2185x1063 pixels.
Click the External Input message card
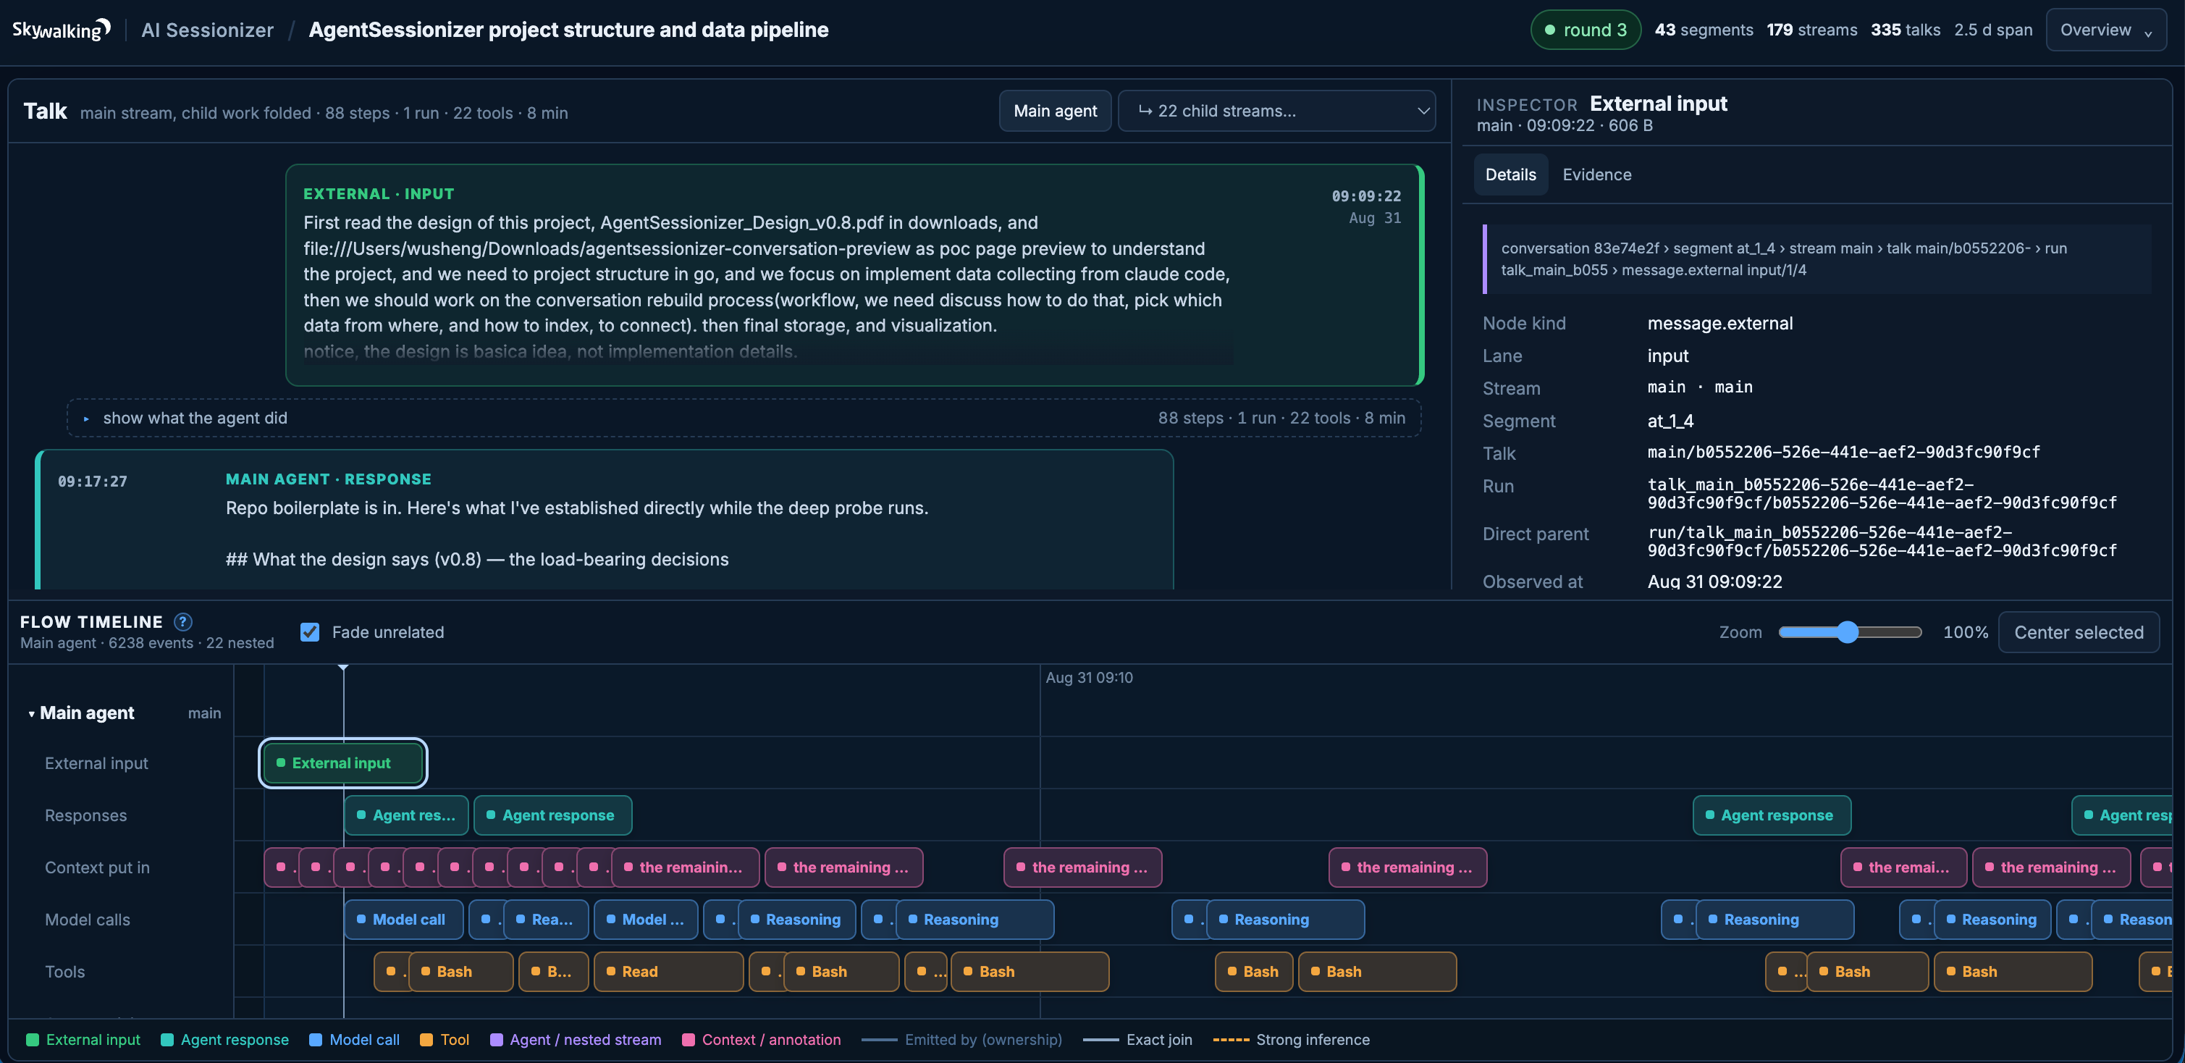854,275
